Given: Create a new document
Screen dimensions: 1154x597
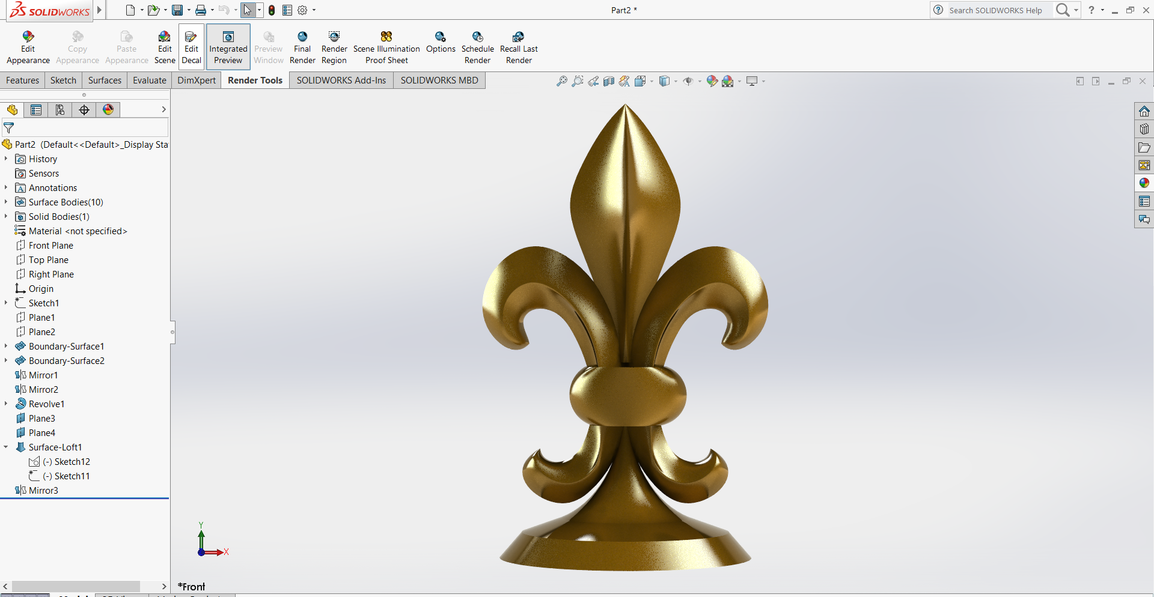Looking at the screenshot, I should [x=130, y=10].
